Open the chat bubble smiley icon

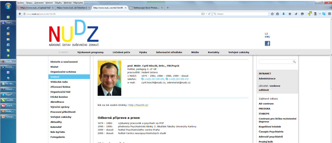pyautogui.click(x=302, y=14)
